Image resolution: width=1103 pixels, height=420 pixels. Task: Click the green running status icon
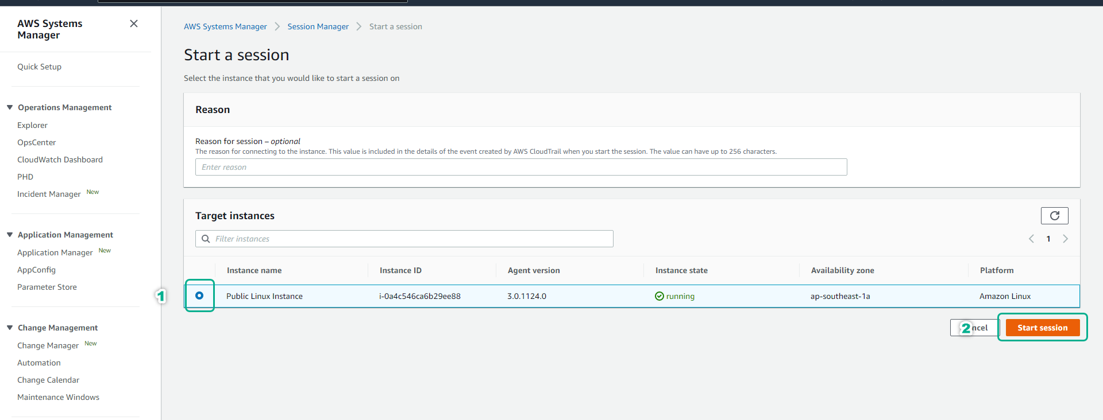coord(660,296)
